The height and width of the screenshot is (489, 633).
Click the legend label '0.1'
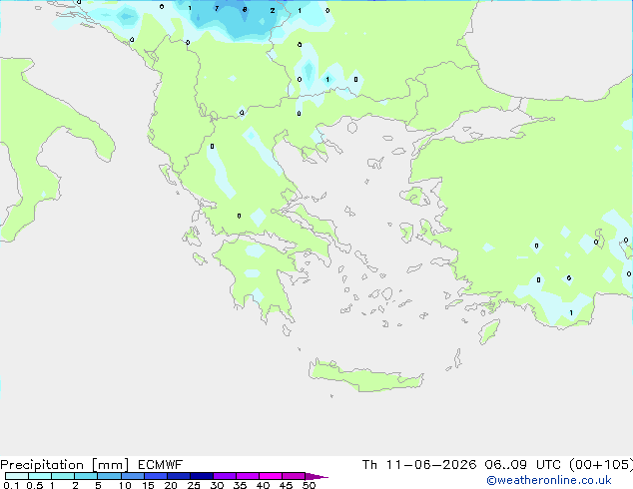tap(11, 485)
